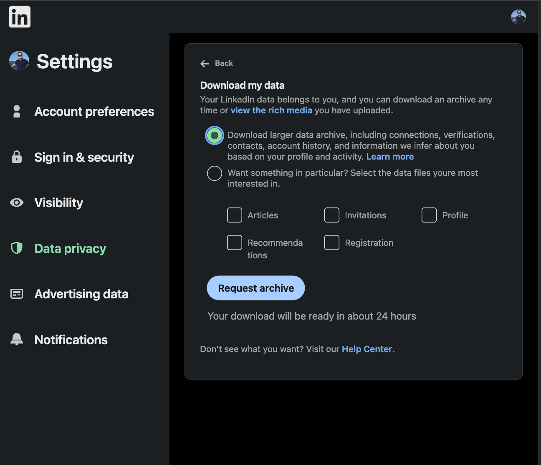Select the Account preferences person icon
The width and height of the screenshot is (541, 465).
click(16, 111)
